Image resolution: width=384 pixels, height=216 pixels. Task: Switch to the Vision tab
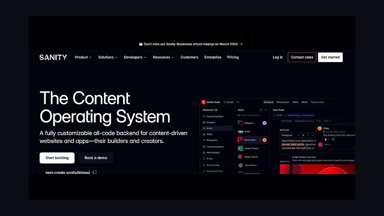[x=295, y=102]
